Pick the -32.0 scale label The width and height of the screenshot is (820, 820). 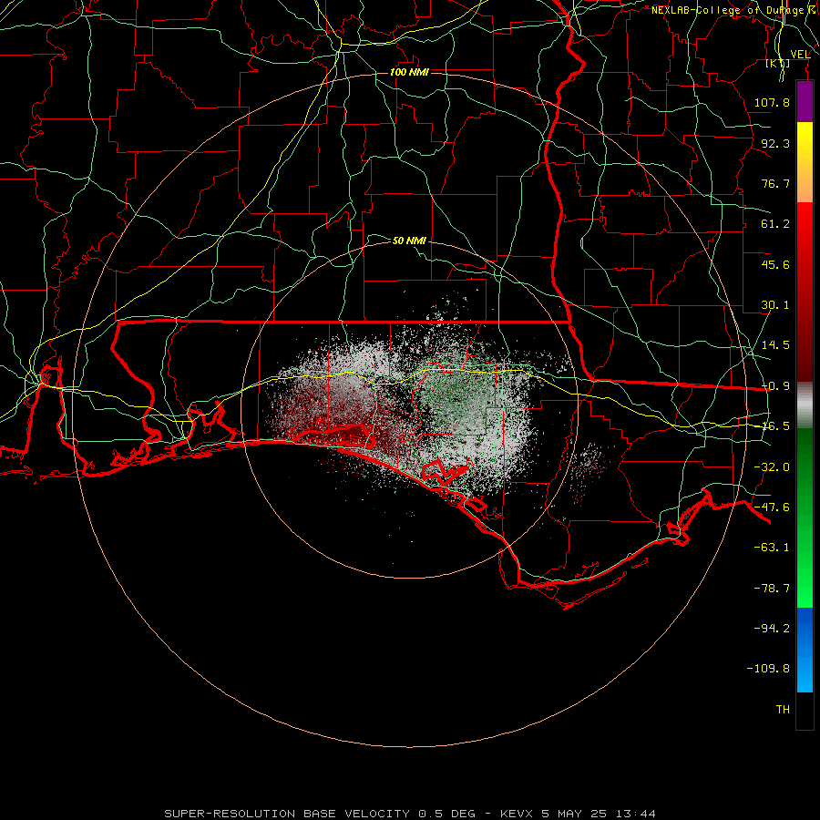pyautogui.click(x=772, y=467)
